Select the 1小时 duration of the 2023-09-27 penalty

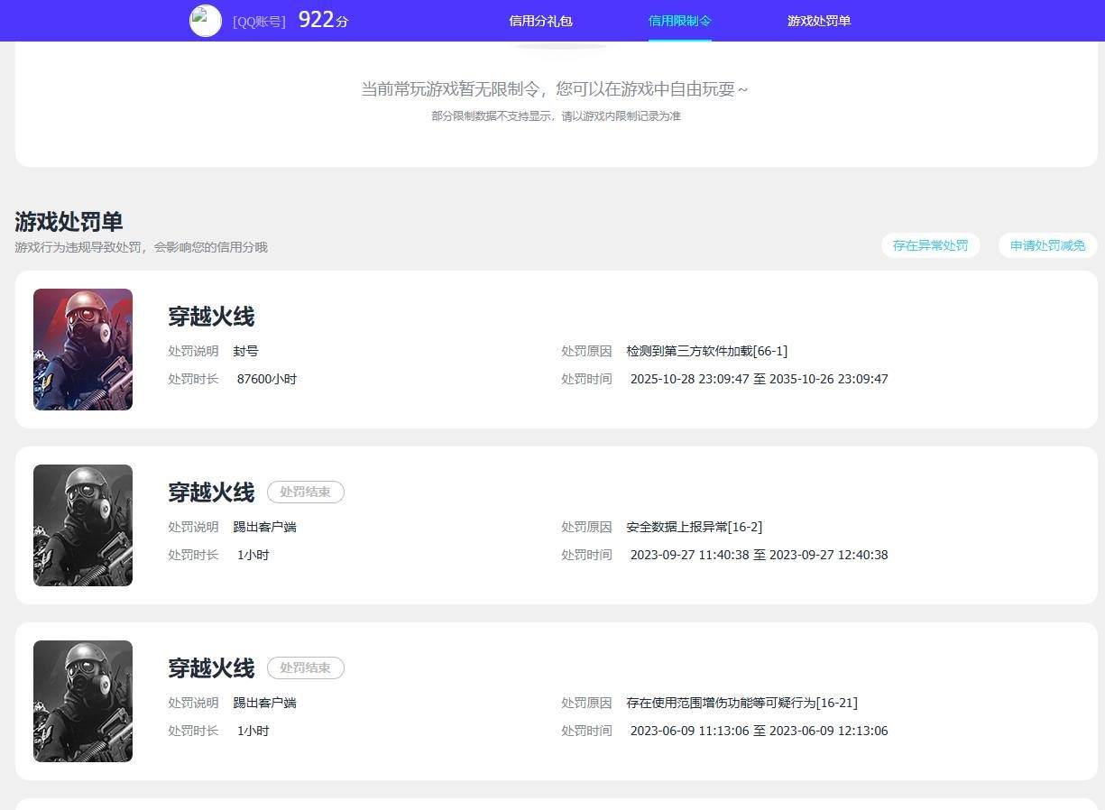(253, 555)
